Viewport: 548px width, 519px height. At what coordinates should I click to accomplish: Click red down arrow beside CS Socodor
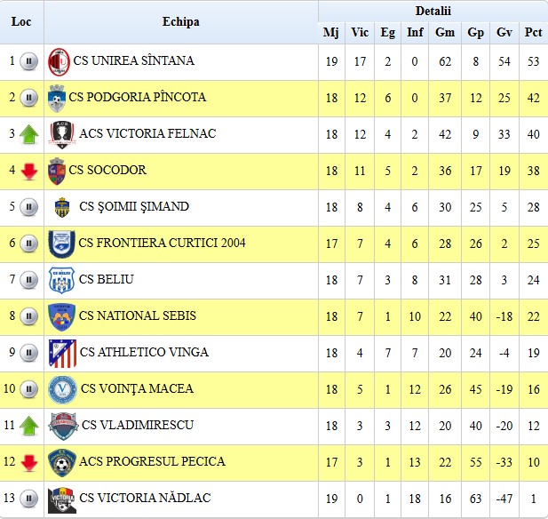click(x=29, y=172)
